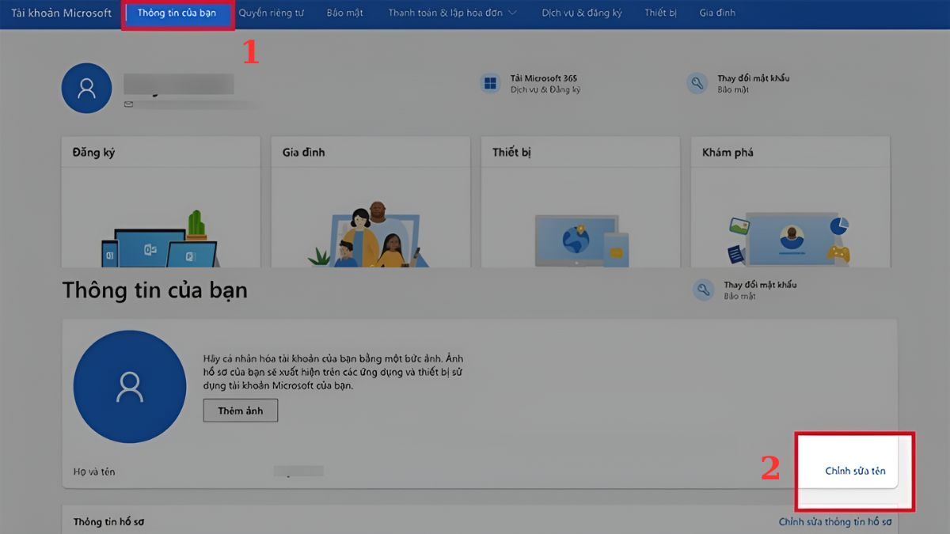This screenshot has height=534, width=950.
Task: Open the Khám phá card
Action: coord(790,202)
